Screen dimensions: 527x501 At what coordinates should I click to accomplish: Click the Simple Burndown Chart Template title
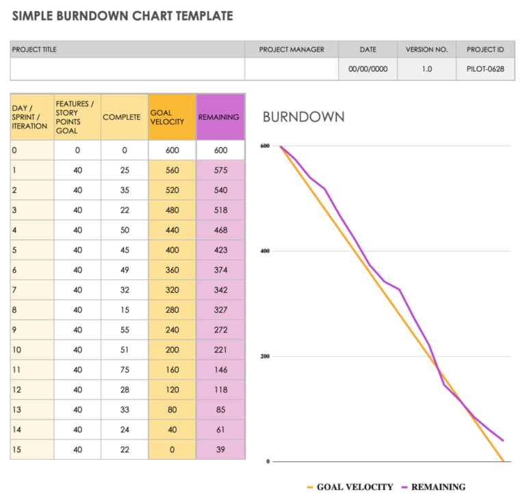pos(122,16)
